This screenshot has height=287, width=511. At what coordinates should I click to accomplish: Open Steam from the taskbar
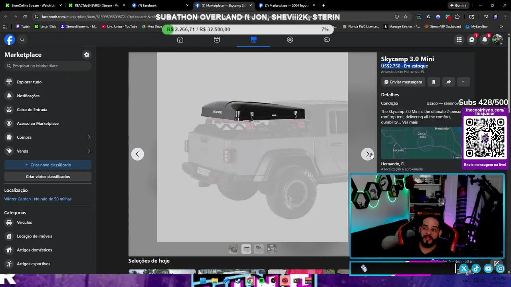tap(238, 281)
